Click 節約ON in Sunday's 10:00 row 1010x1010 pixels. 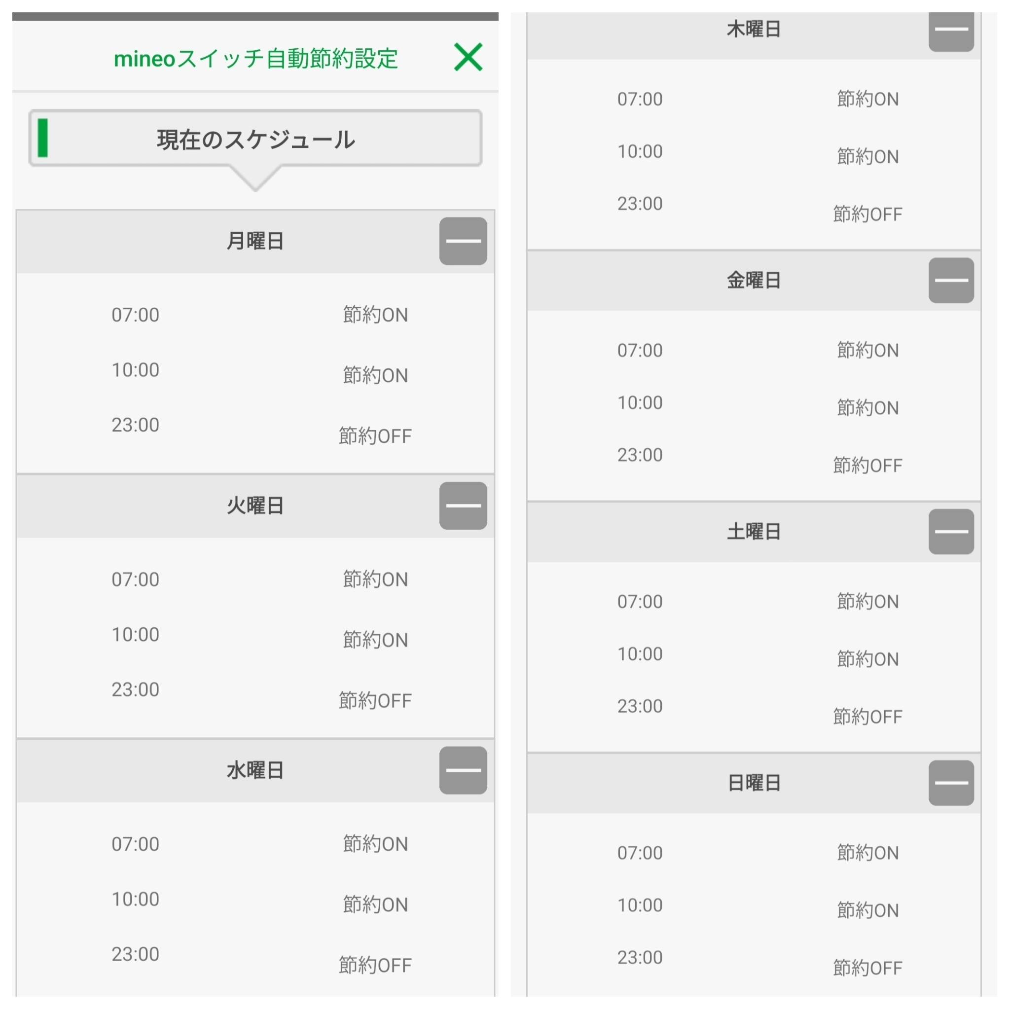[867, 910]
